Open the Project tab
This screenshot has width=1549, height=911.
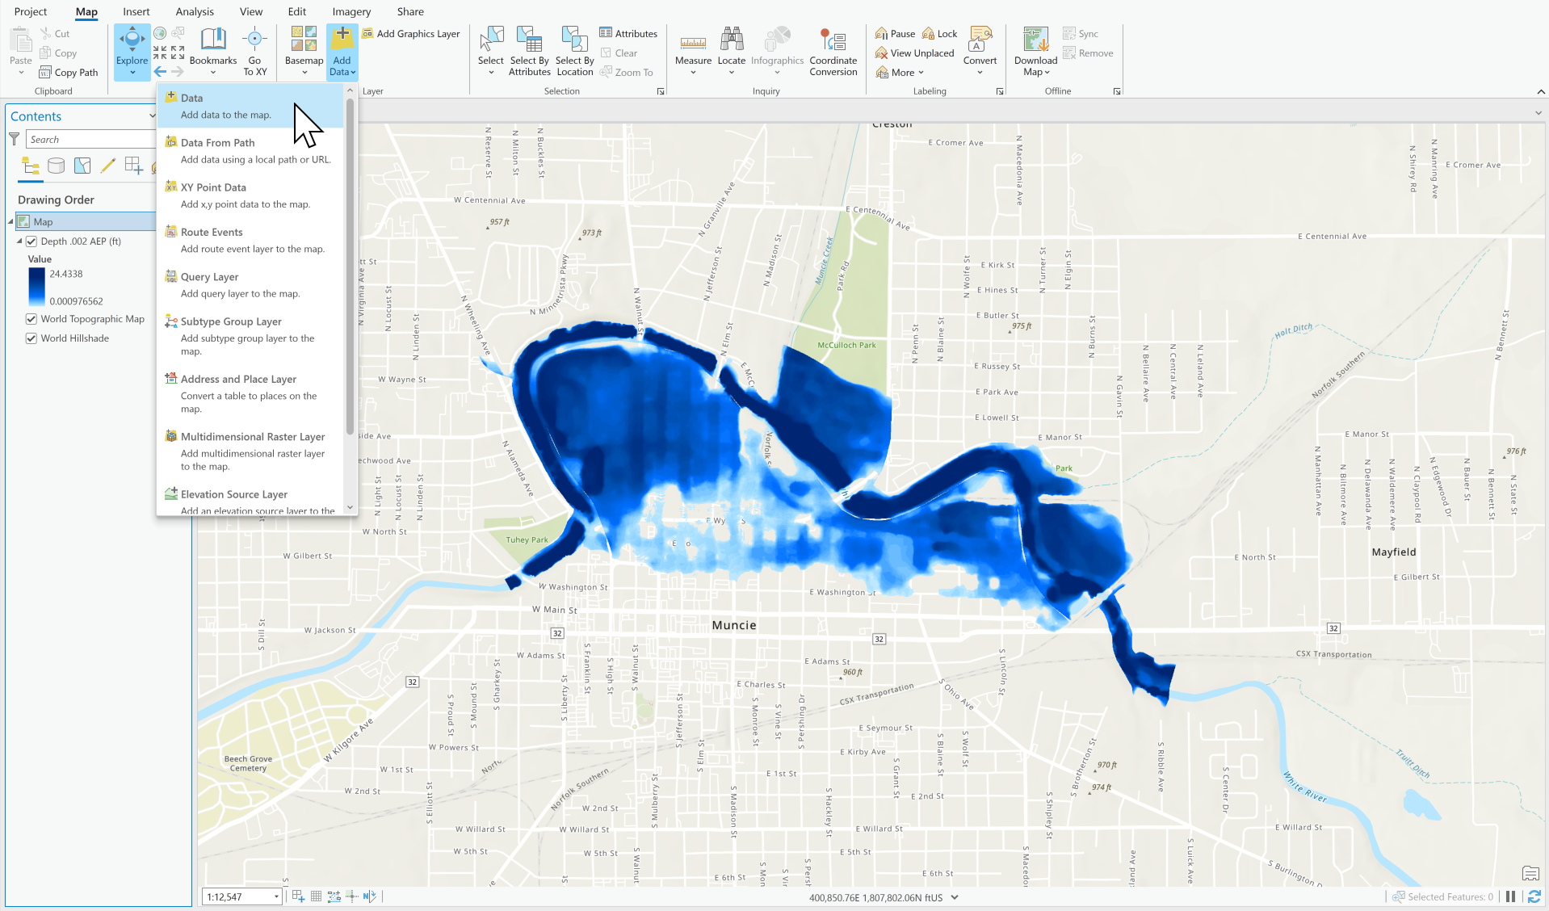(x=31, y=11)
